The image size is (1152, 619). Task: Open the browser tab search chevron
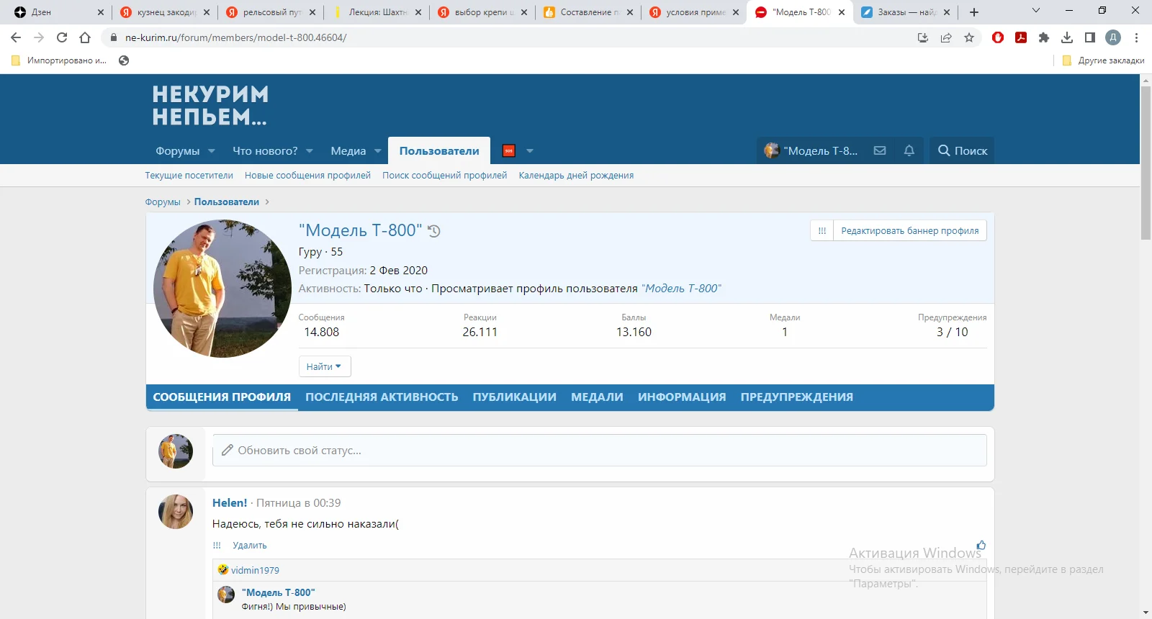click(x=1036, y=11)
